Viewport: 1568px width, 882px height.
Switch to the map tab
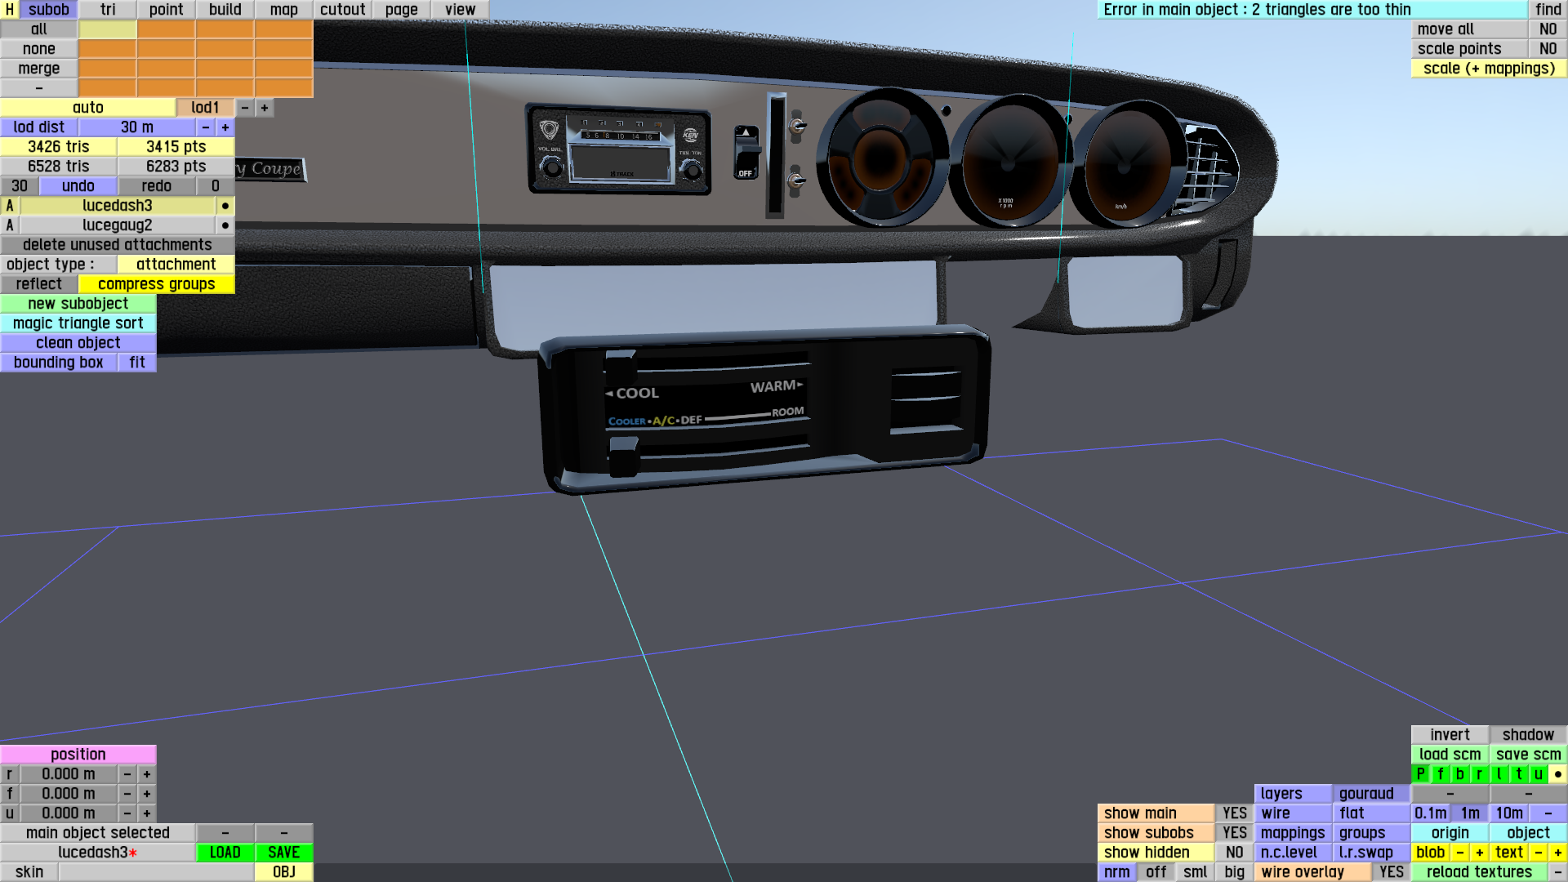click(x=283, y=10)
